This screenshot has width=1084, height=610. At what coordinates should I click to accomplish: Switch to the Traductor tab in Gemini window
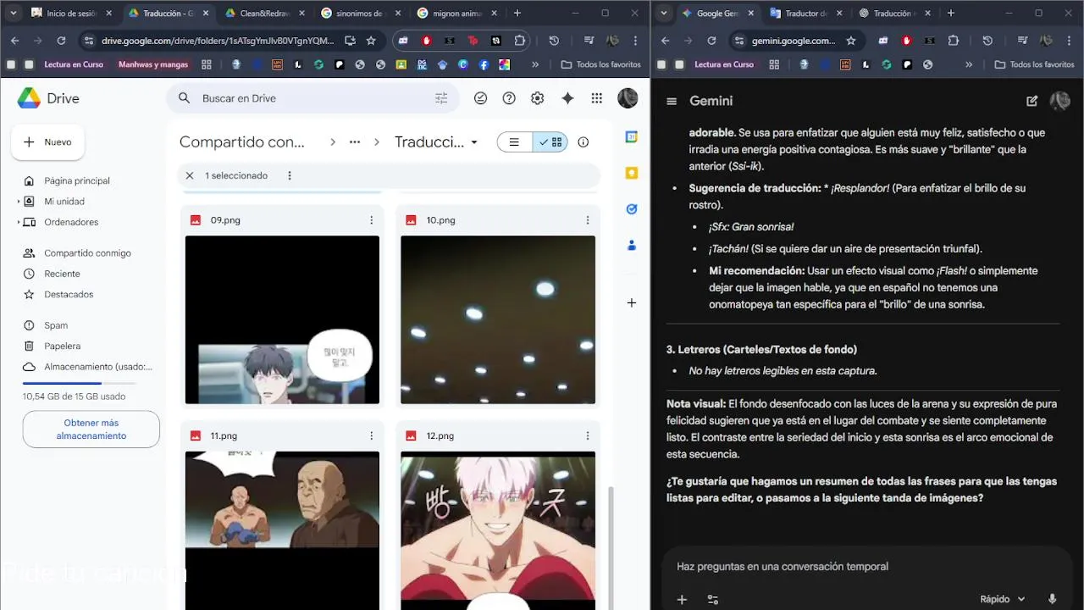(x=806, y=14)
